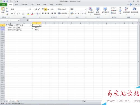Save workbook from Quick Access Toolbar

click(x=4, y=1)
